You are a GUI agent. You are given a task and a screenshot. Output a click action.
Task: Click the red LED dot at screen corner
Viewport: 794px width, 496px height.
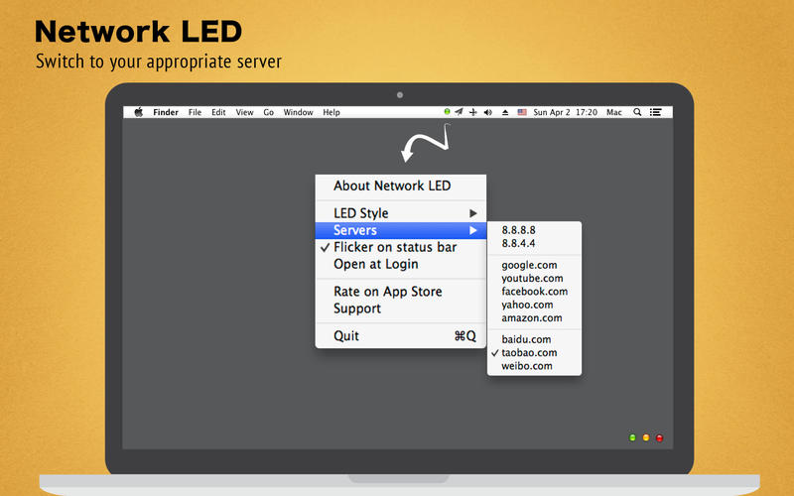click(x=659, y=437)
